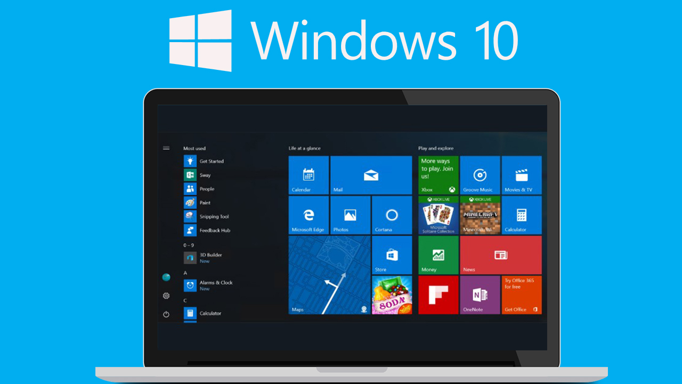Launch Paint from most used
This screenshot has width=682, height=384.
pyautogui.click(x=198, y=203)
